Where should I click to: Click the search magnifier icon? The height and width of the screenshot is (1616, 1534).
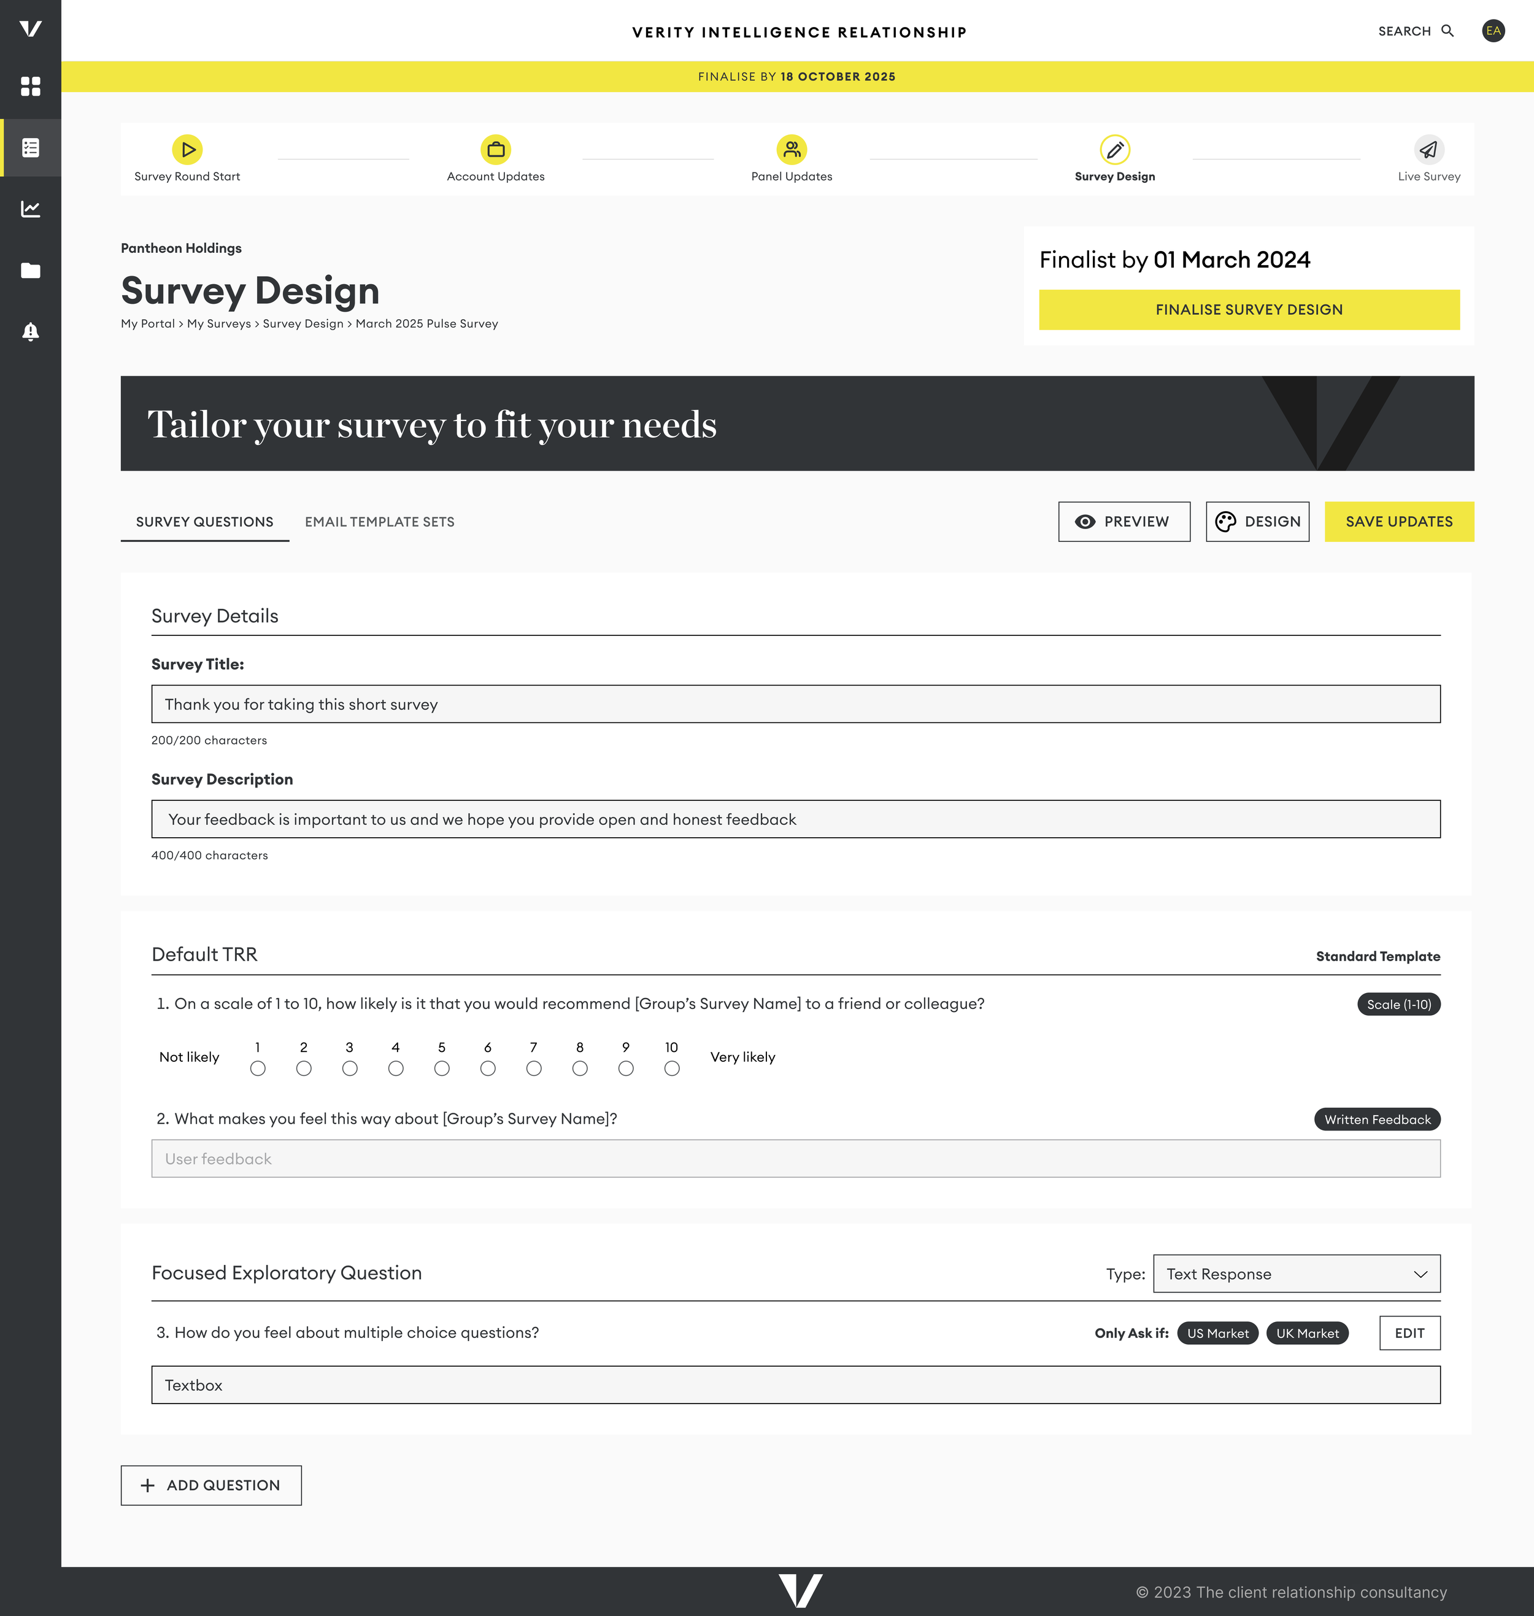(x=1447, y=31)
